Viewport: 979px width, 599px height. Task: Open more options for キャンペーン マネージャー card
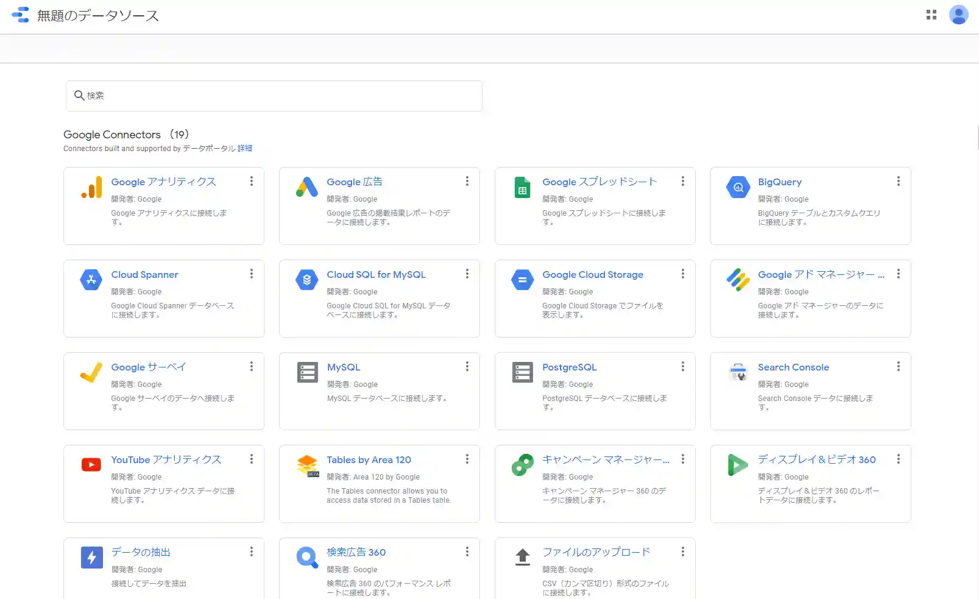coord(682,459)
